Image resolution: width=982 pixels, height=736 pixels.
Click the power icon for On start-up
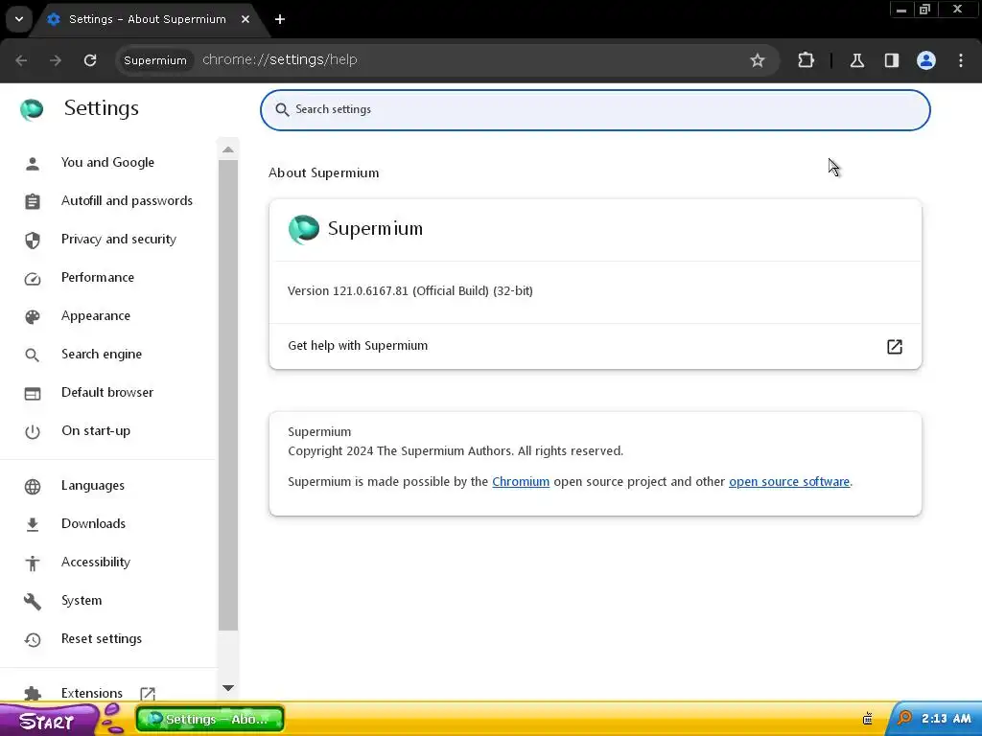[x=33, y=432]
